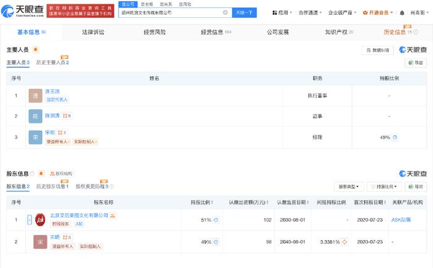This screenshot has width=433, height=268.
Task: Click into the company name search field
Action: 170,12
